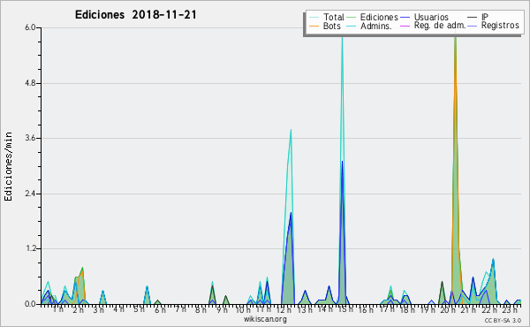Click the chart title Ediciones 2018-11-21
530x327 pixels.
[135, 15]
